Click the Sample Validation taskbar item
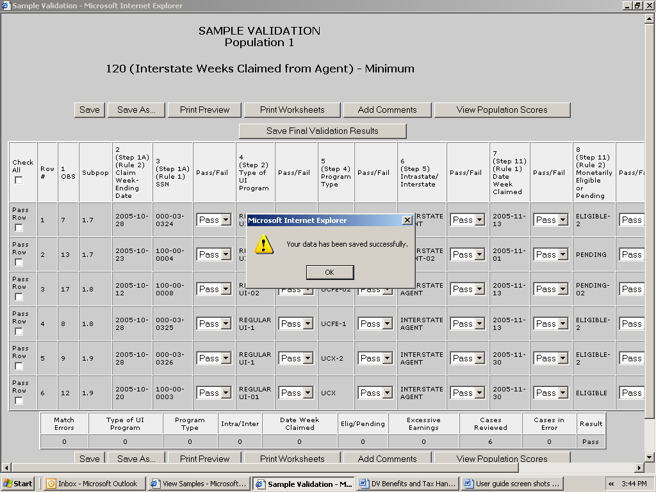The width and height of the screenshot is (656, 492). point(302,484)
